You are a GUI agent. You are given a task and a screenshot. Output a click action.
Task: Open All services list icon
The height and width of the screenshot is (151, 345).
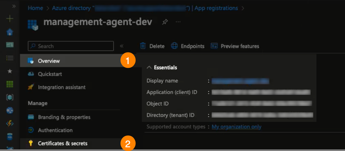coord(10,58)
